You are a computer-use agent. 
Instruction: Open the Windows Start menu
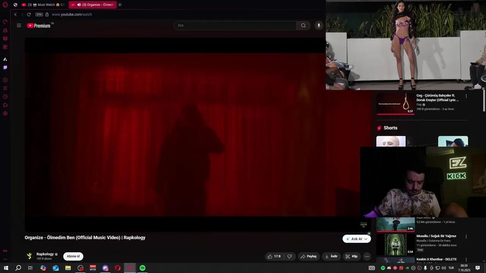(x=6, y=268)
